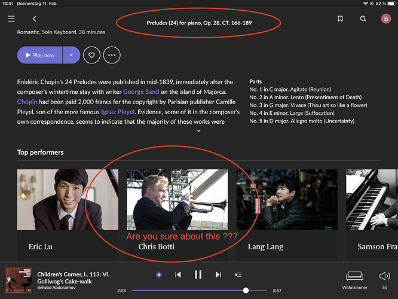Click the playback progress slider knob

tap(246, 291)
